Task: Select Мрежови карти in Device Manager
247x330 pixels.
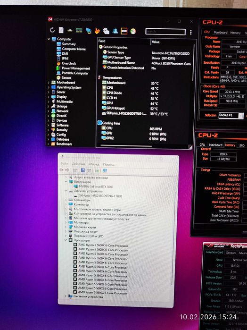Action: [x=84, y=227]
